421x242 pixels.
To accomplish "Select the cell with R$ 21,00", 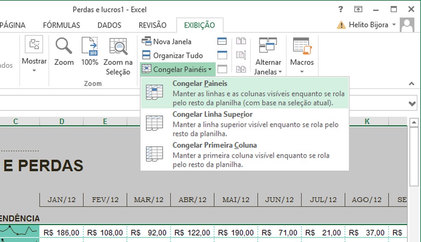I will [323, 232].
